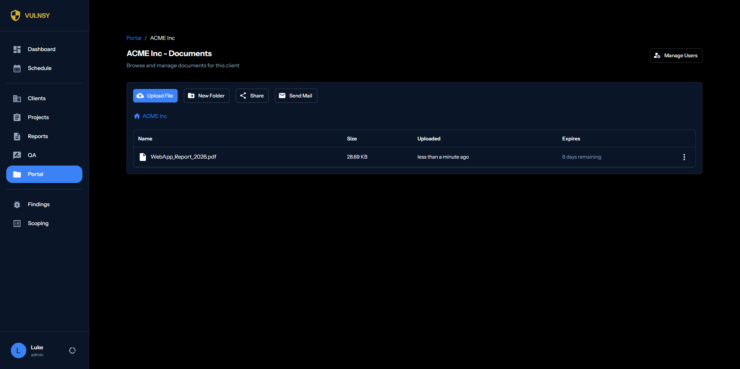The height and width of the screenshot is (369, 740).
Task: Open Schedule from the sidebar calendar icon
Action: click(x=17, y=68)
